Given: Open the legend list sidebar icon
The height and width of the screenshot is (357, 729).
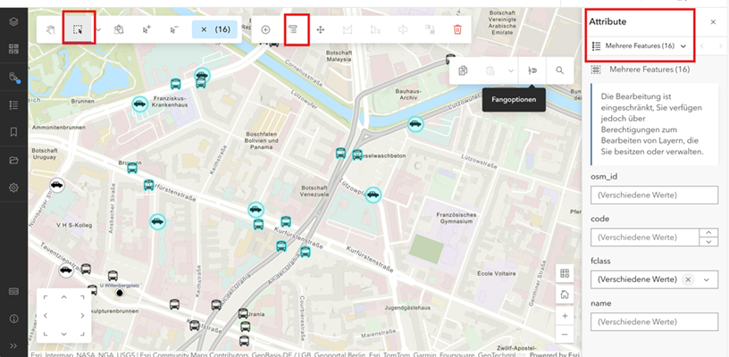Looking at the screenshot, I should [x=13, y=104].
